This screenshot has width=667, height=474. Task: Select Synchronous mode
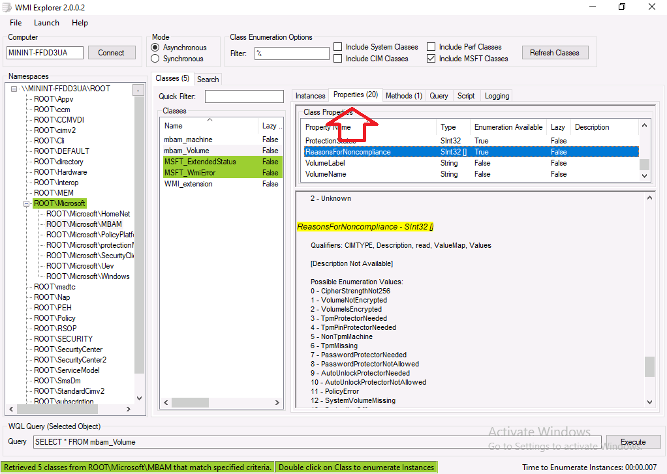178,59
